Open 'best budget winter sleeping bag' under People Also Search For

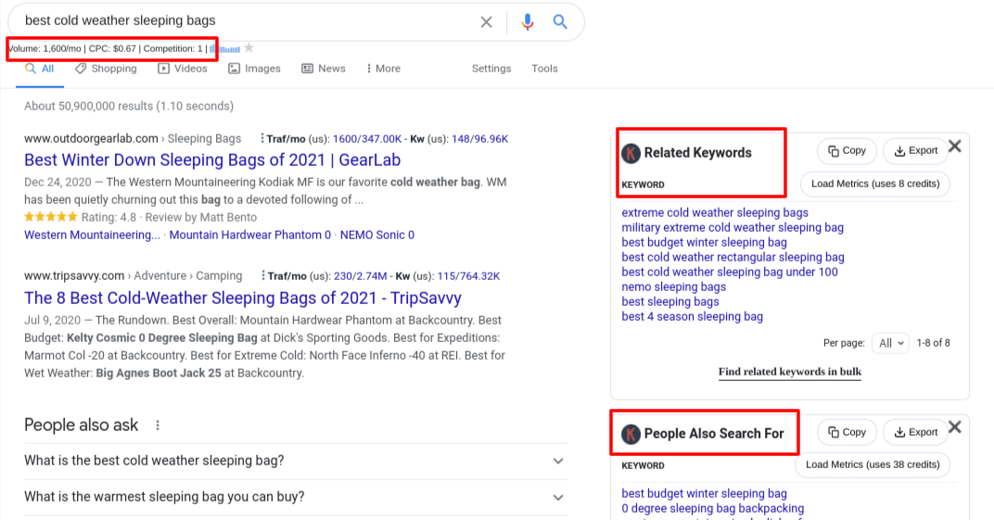coord(705,493)
